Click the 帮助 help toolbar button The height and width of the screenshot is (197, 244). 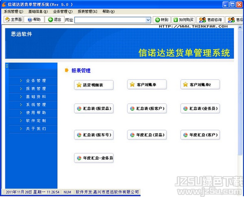point(34,20)
